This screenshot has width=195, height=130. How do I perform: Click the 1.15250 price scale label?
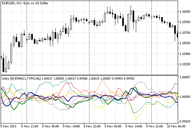(185, 64)
